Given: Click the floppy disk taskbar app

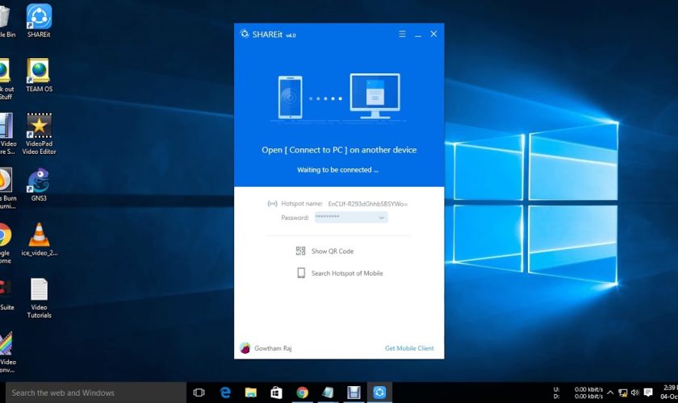Looking at the screenshot, I should coord(354,393).
